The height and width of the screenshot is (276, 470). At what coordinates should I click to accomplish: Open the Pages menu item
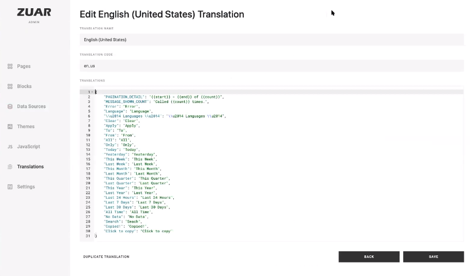24,66
